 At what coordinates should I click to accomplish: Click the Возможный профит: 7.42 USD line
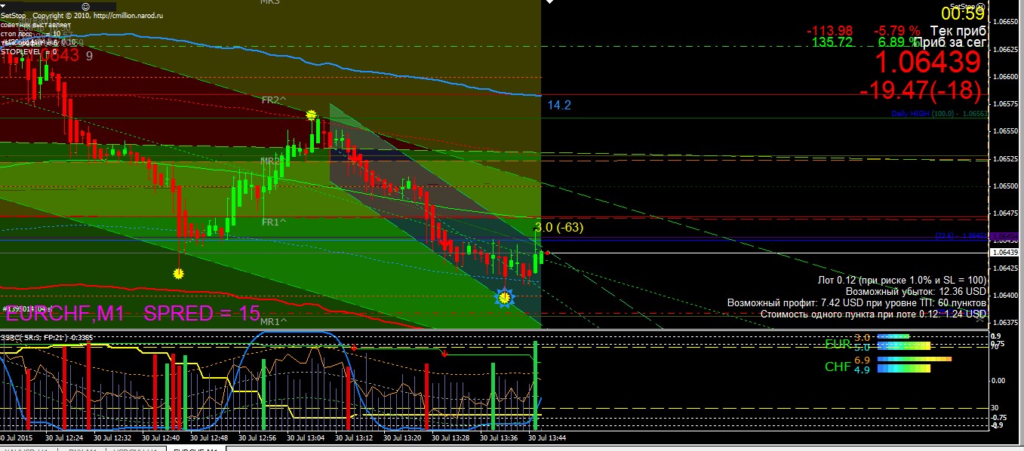(x=857, y=302)
